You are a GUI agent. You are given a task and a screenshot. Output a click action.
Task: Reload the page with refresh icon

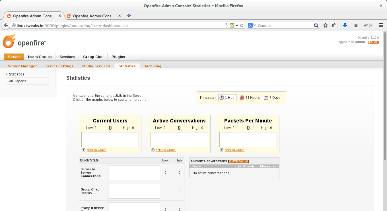click(242, 25)
